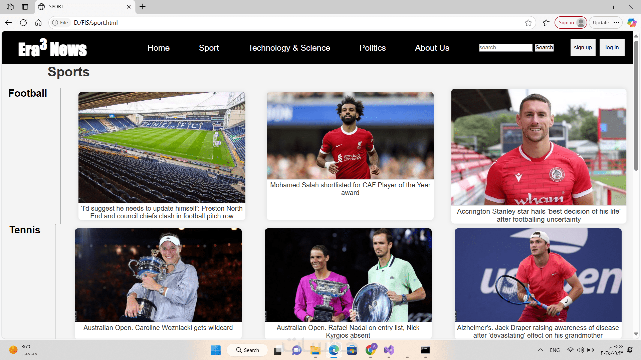Refresh the page with reload icon

[23, 23]
